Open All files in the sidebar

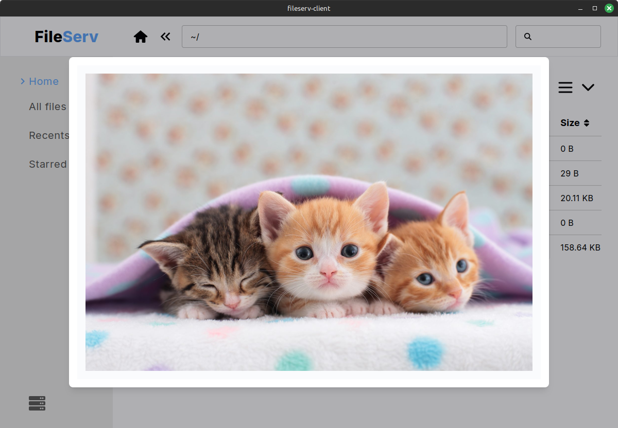47,106
